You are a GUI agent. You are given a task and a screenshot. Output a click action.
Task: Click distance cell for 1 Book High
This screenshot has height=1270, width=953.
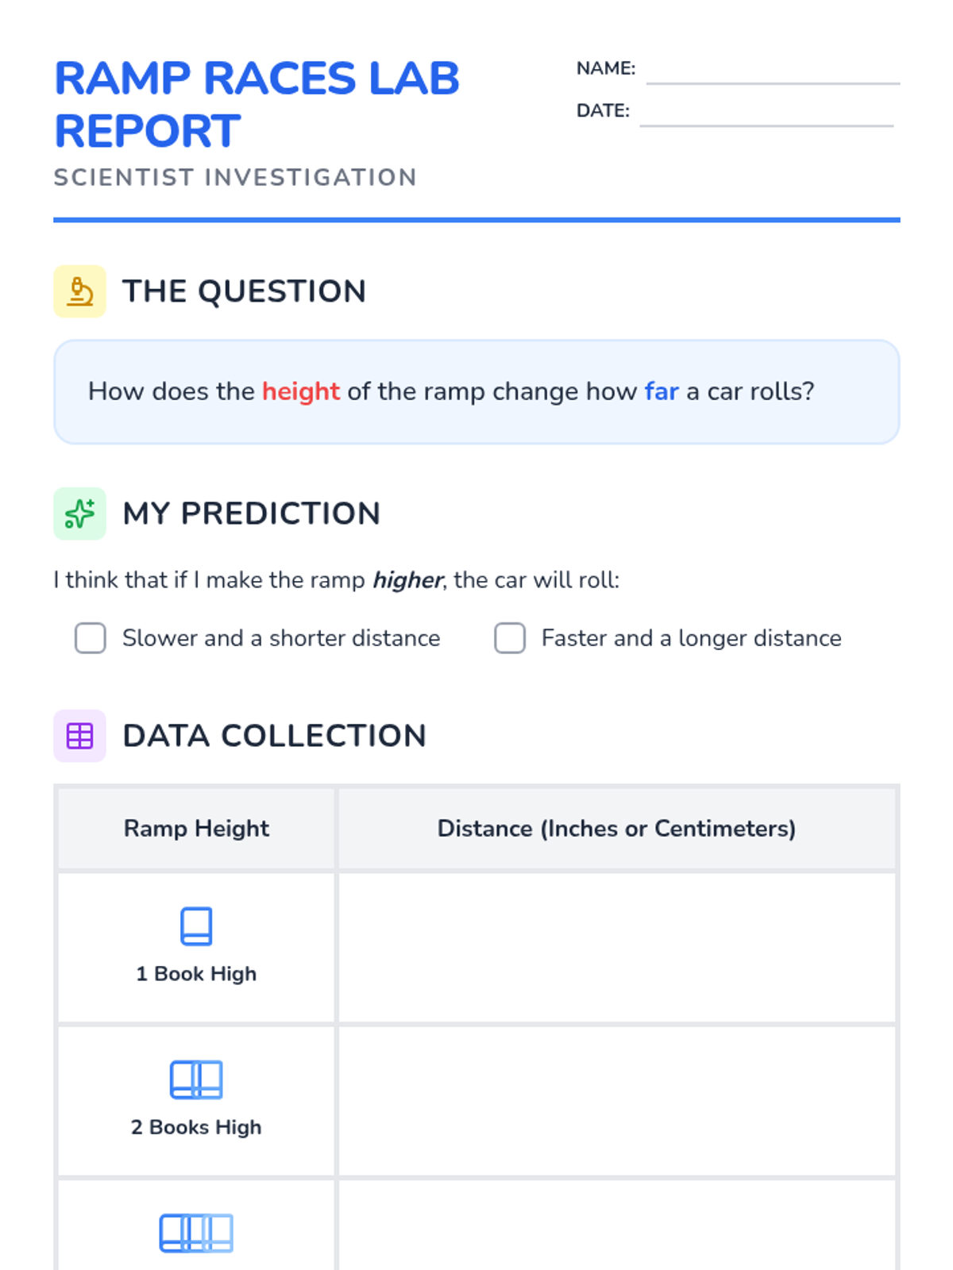(x=617, y=948)
